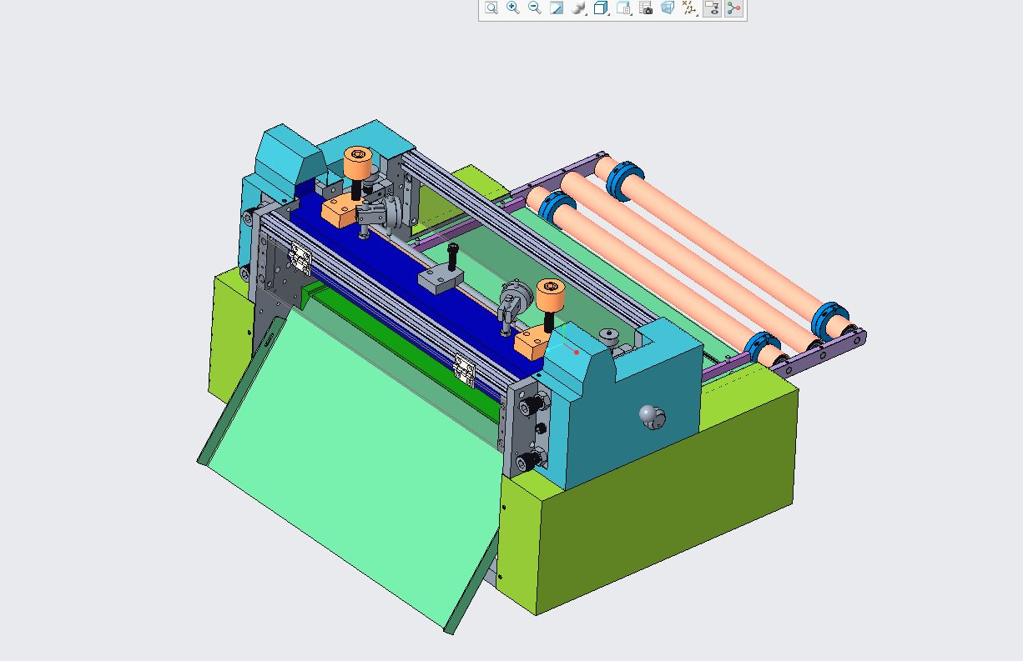Screen dimensions: 1023x661
Task: Click the table with camera icon
Action: point(646,8)
